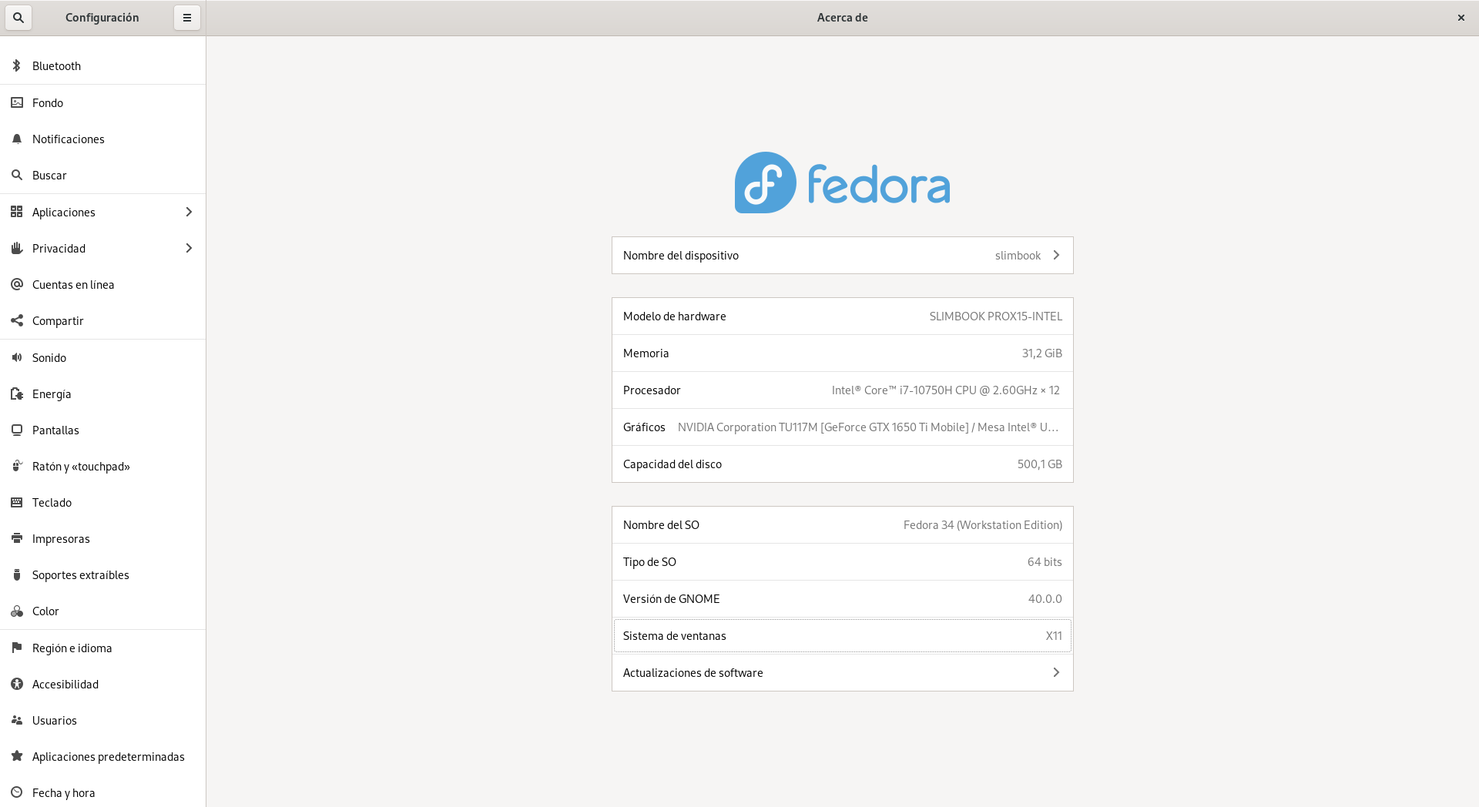The width and height of the screenshot is (1479, 807).
Task: Go to Notificaciones settings
Action: [102, 139]
